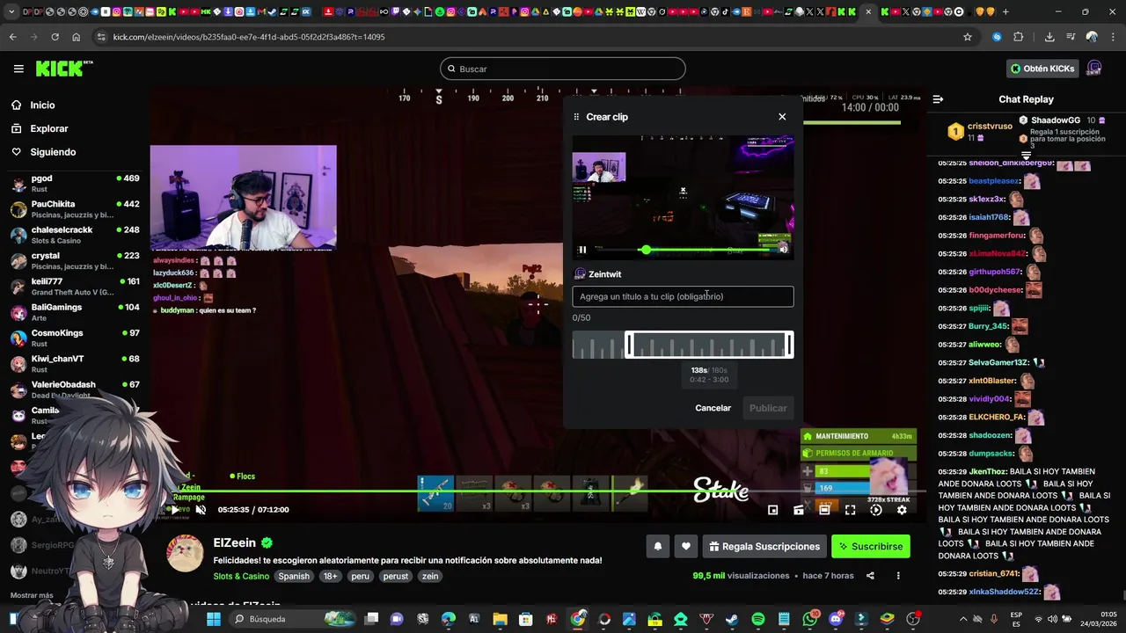This screenshot has height=633, width=1126.
Task: Click the Crear clip drag handle icon
Action: pyautogui.click(x=576, y=117)
